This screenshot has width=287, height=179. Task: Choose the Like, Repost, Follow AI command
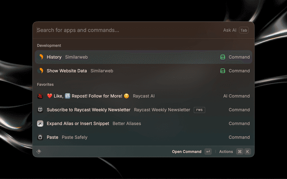pyautogui.click(x=88, y=96)
